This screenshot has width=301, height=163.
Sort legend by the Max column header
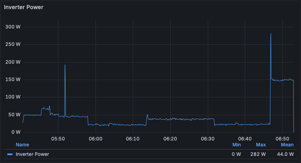pyautogui.click(x=261, y=145)
